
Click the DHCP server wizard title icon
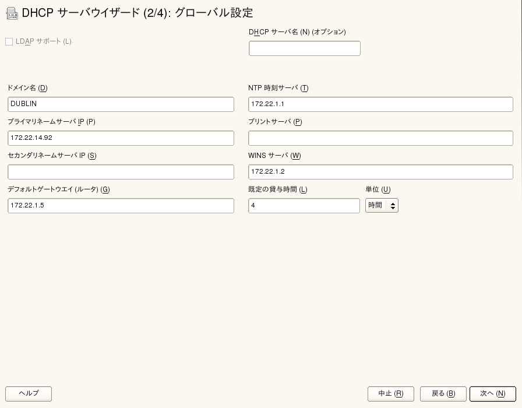point(11,13)
